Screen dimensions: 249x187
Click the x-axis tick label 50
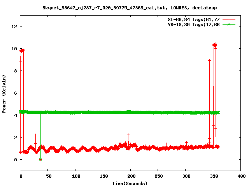click(x=49, y=176)
